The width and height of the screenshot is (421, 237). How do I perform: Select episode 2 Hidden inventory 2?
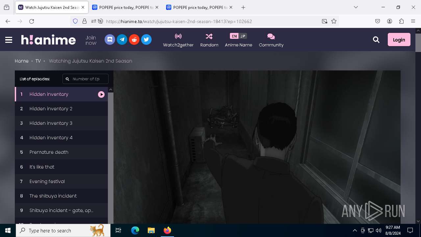coord(61,109)
